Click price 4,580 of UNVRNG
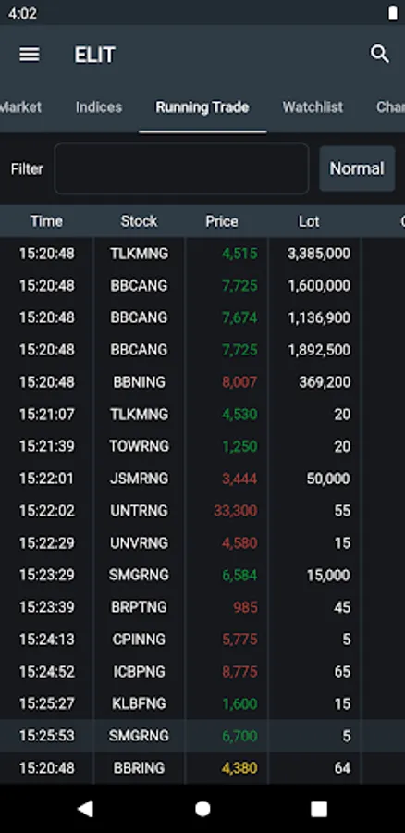405x833 pixels. pyautogui.click(x=239, y=543)
